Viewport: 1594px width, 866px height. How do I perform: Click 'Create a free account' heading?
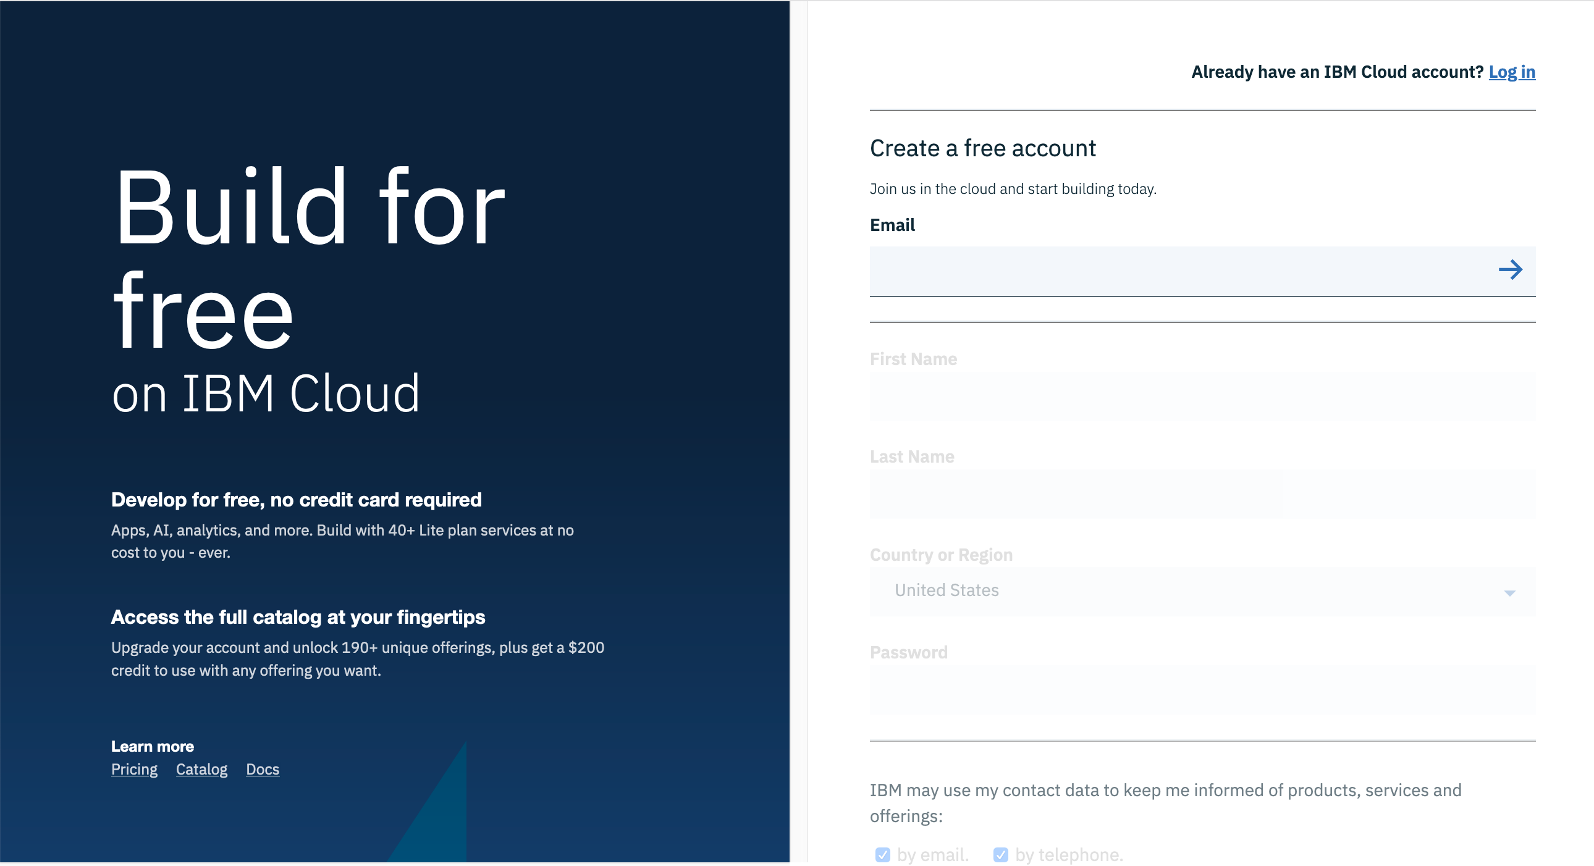(x=982, y=148)
